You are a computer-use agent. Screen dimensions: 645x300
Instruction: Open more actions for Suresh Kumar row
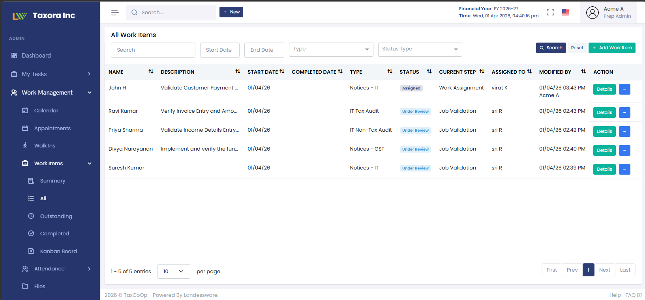[624, 169]
